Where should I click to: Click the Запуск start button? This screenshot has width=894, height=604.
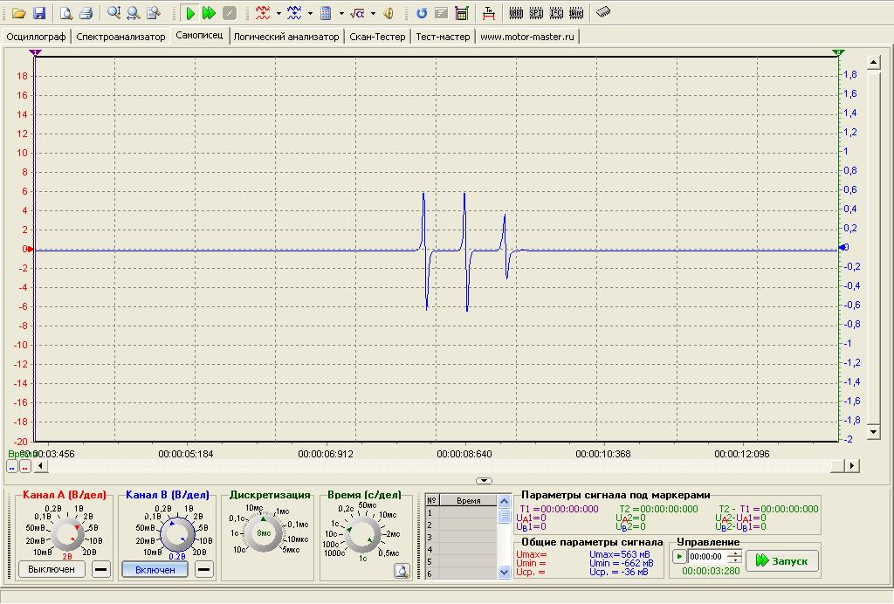point(782,560)
